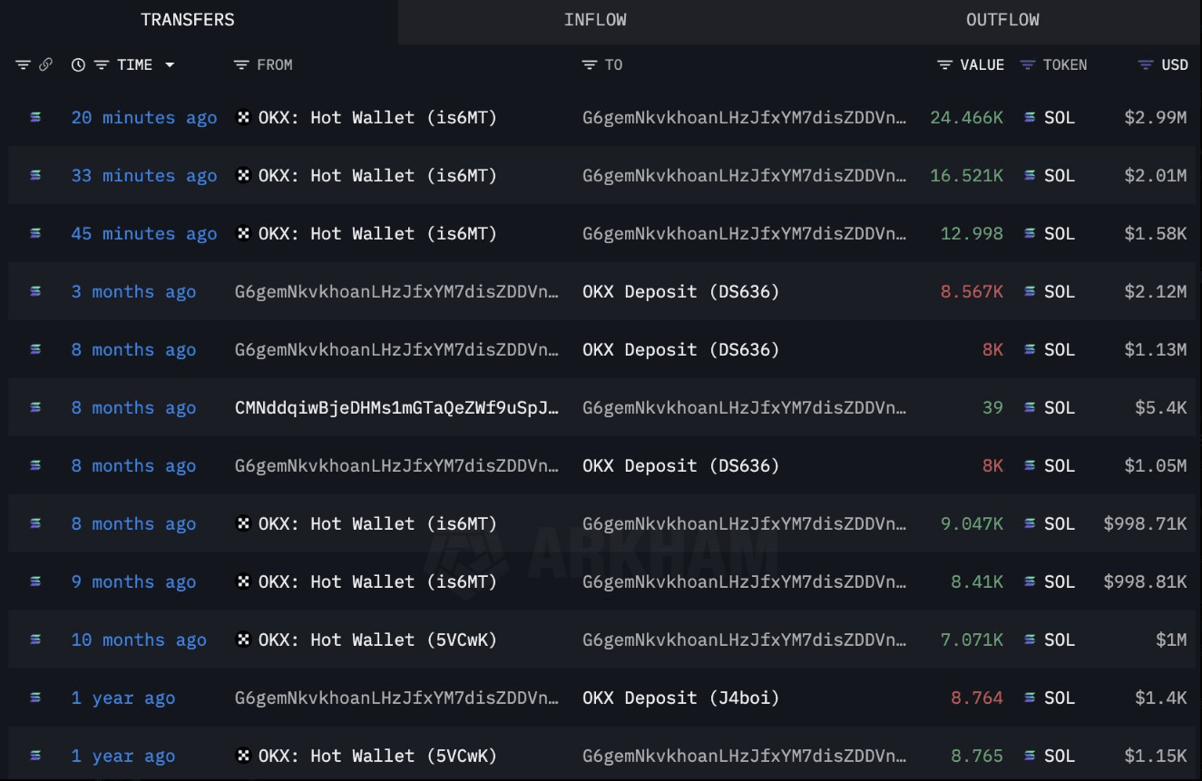1202x781 pixels.
Task: Open OKX Deposit (J4boi) entity
Action: coord(680,698)
